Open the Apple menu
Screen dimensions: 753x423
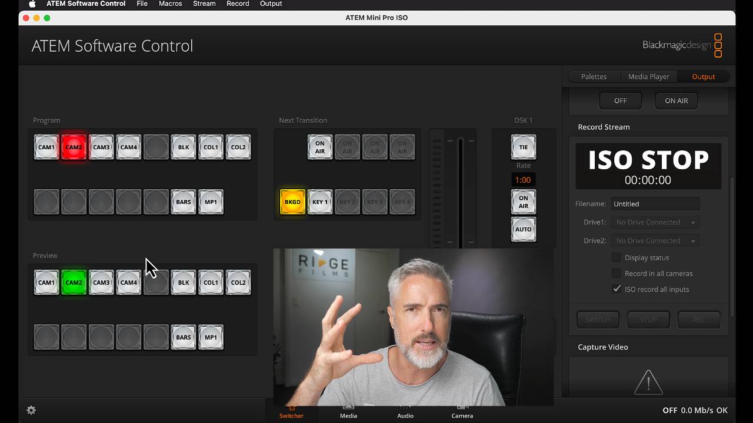tap(32, 4)
